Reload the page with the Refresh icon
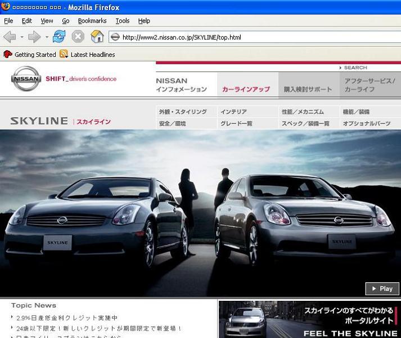This screenshot has width=401, height=338. pos(59,37)
